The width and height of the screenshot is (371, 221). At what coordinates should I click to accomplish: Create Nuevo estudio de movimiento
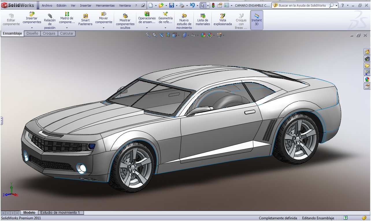[x=184, y=21]
